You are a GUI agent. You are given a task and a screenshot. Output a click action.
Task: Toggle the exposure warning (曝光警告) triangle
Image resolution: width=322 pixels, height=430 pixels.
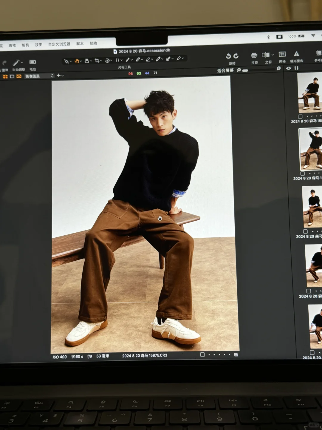(296, 54)
